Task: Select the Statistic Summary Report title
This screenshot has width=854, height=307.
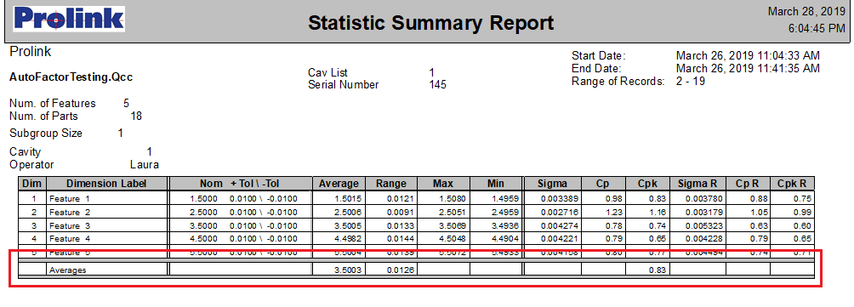Action: point(430,23)
